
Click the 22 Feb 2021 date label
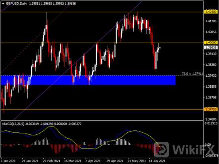[51, 161]
